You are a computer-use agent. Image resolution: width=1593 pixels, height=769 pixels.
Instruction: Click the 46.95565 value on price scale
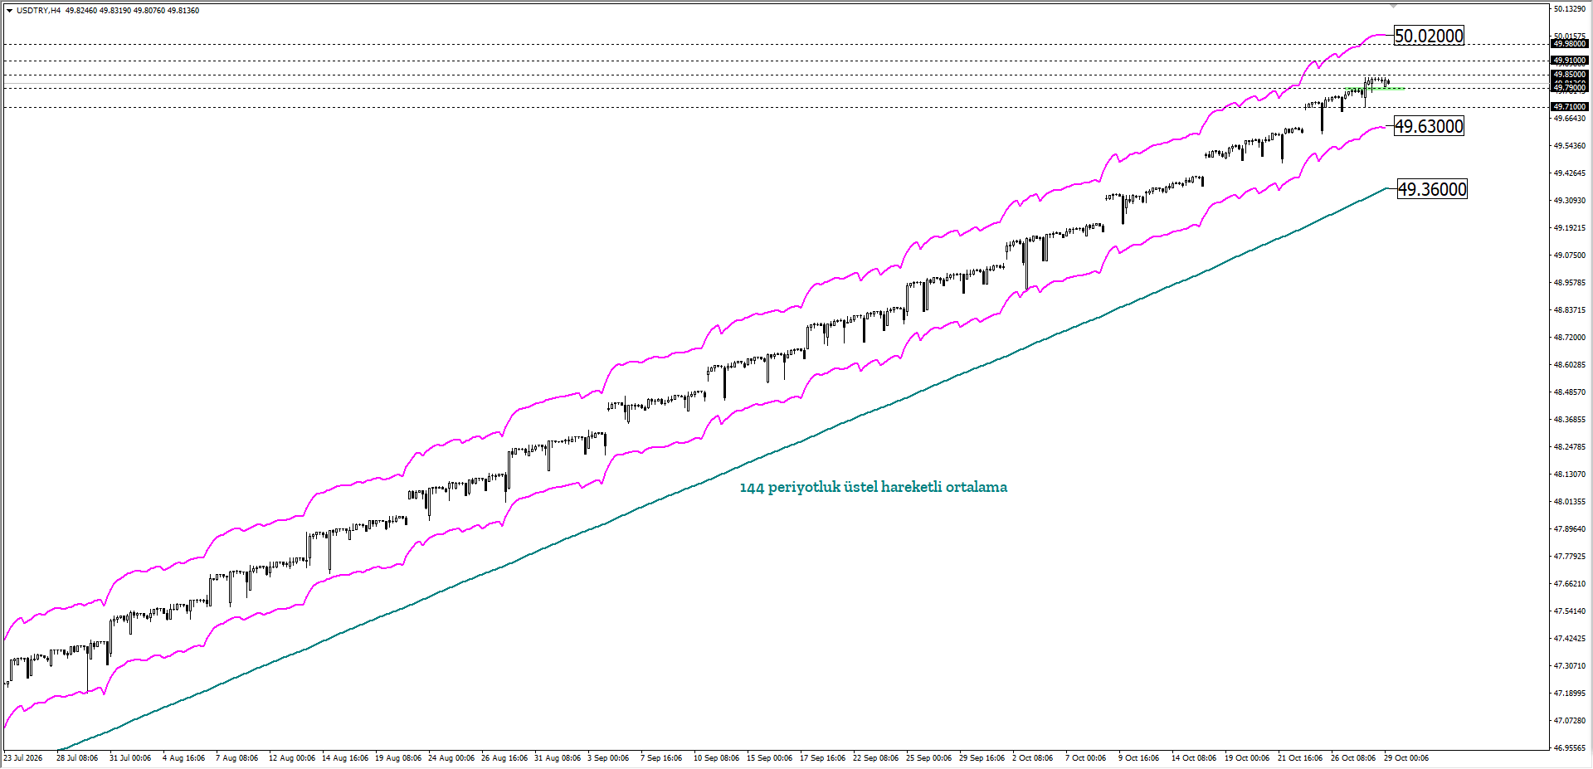1569,747
